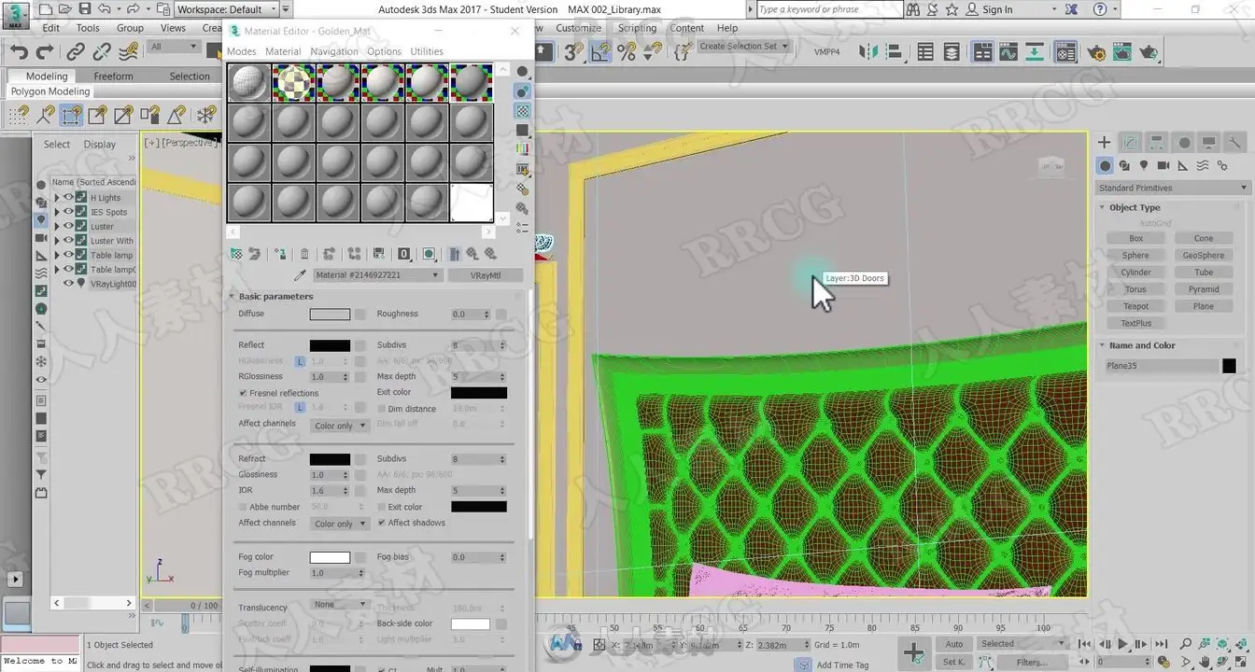Viewport: 1255px width, 672px height.
Task: Switch to the Freeform ribbon tab
Action: (113, 77)
